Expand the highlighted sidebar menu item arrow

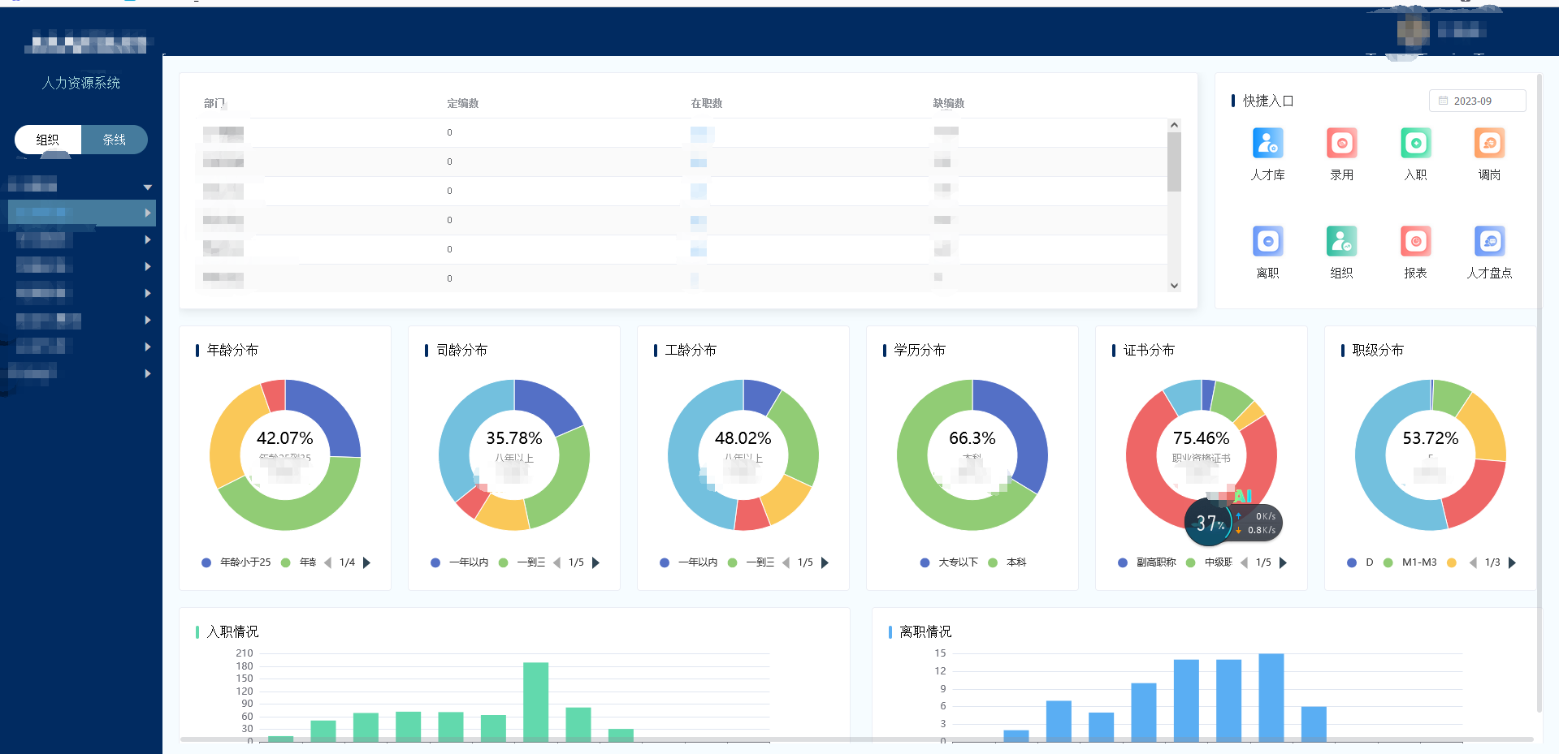click(147, 213)
